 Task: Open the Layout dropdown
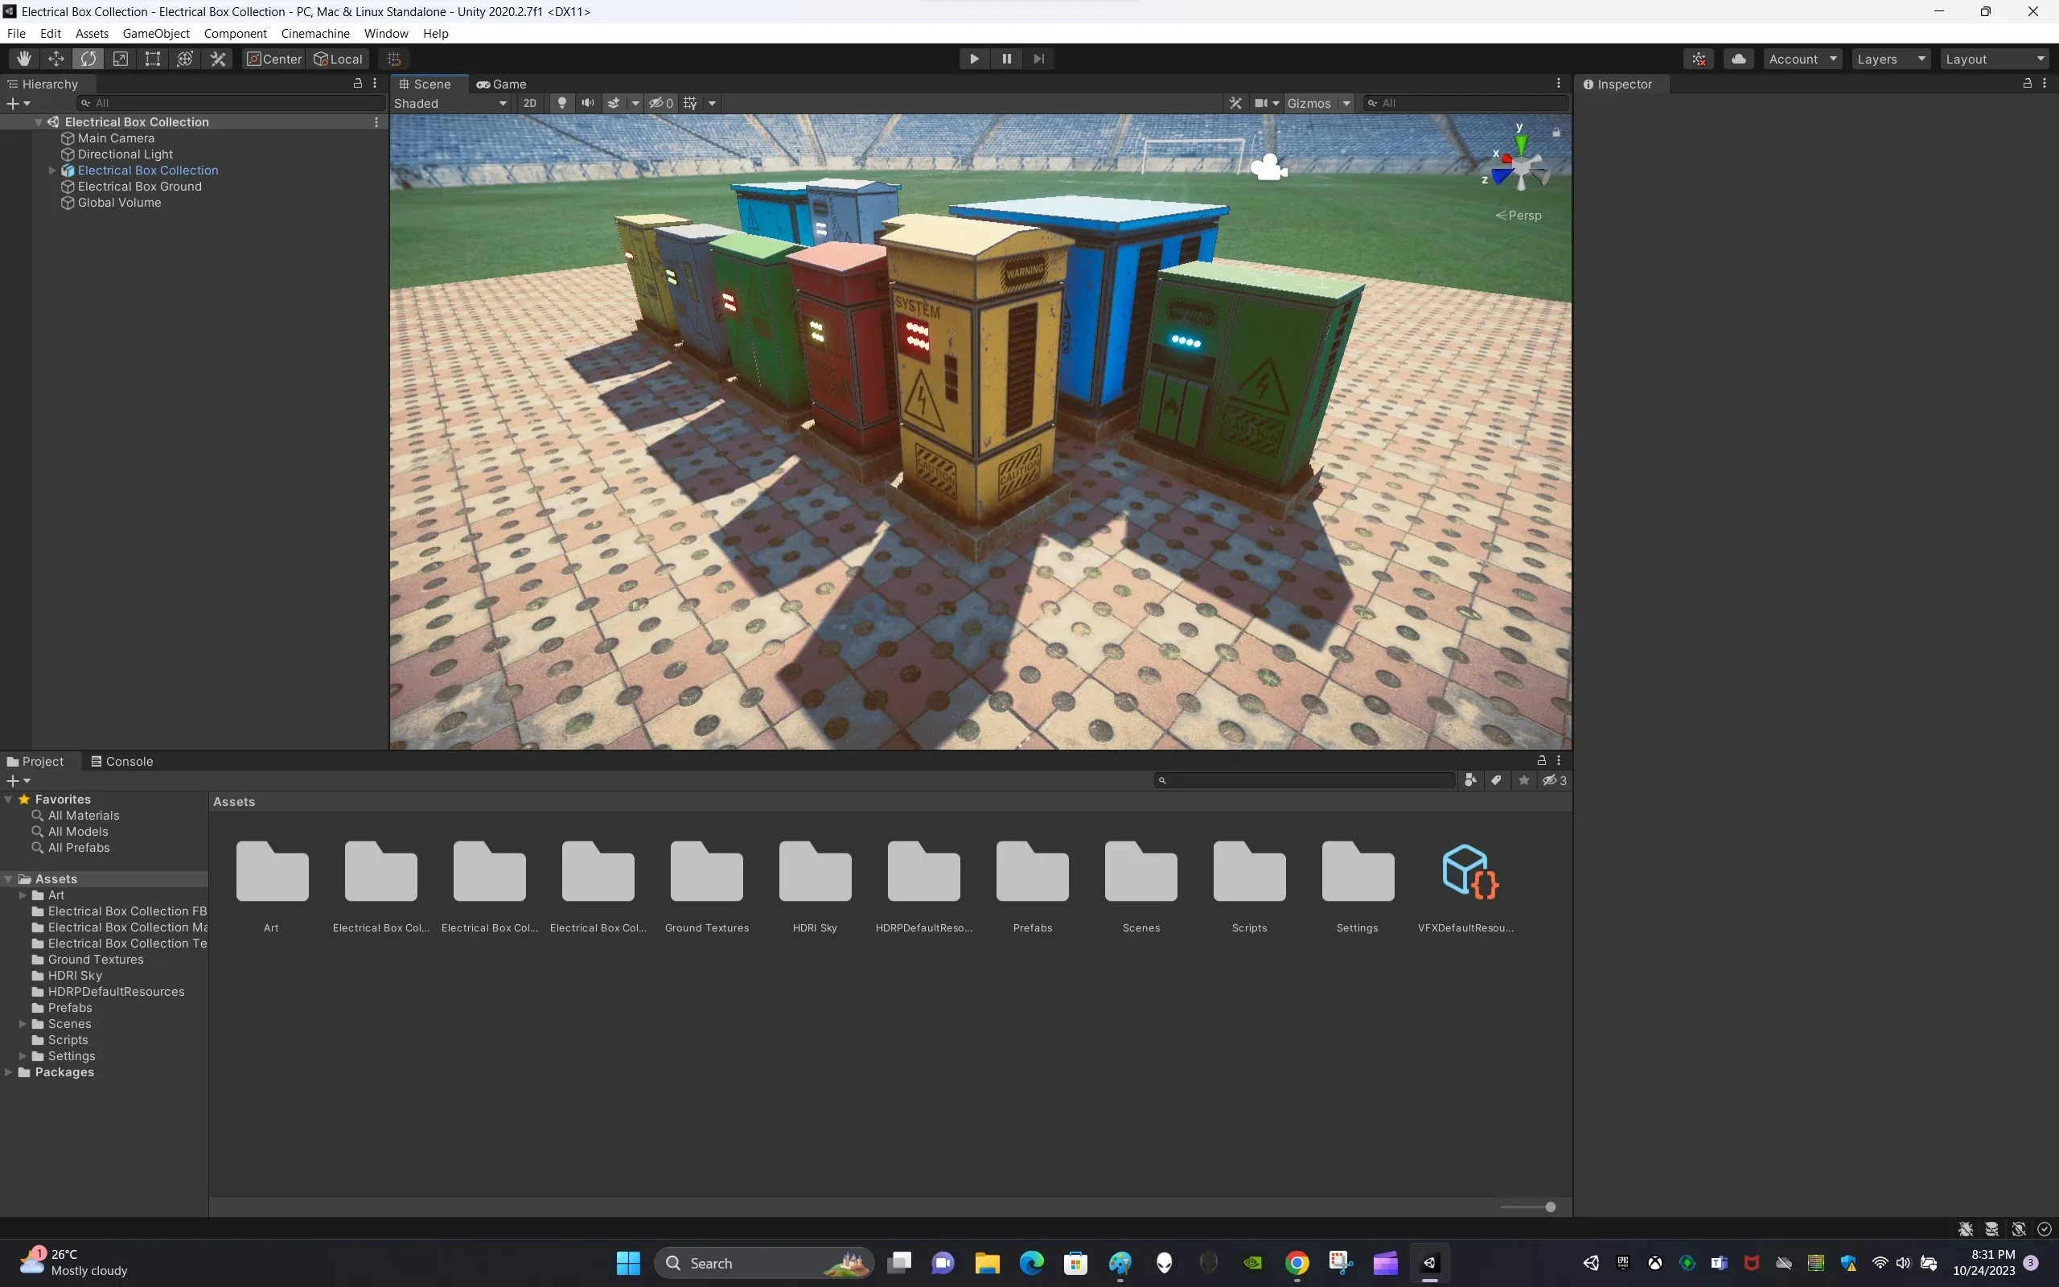tap(1995, 59)
